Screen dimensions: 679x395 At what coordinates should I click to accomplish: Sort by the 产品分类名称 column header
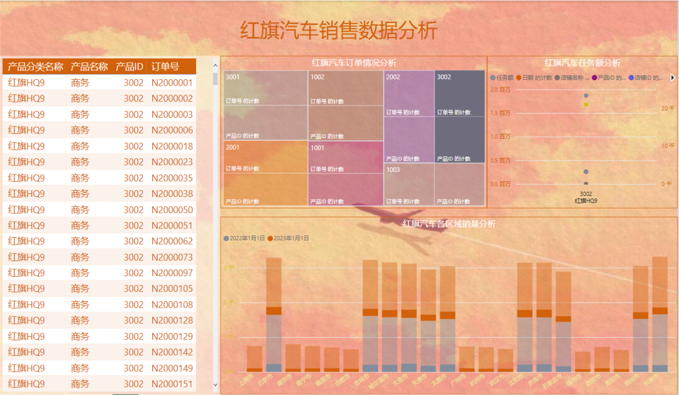(35, 67)
